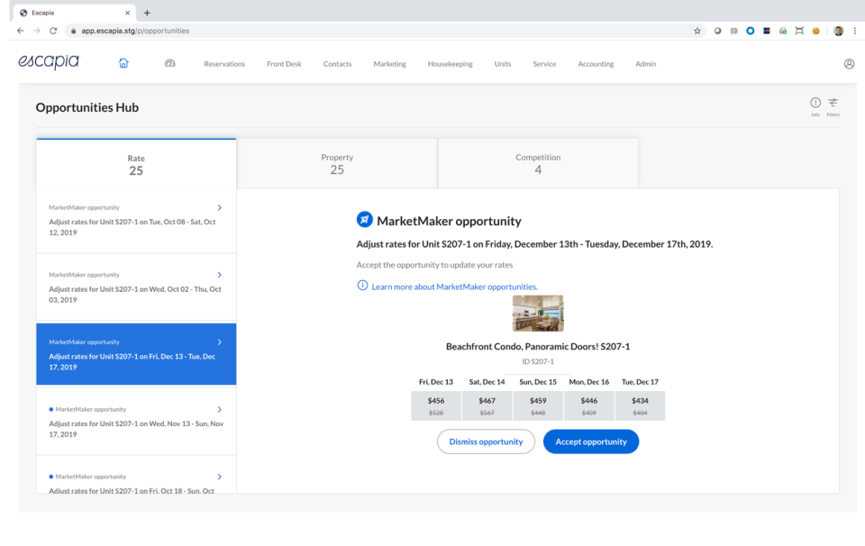Click the Beachfront Condo, Panoramic Doors! S207-1 title

(x=538, y=346)
